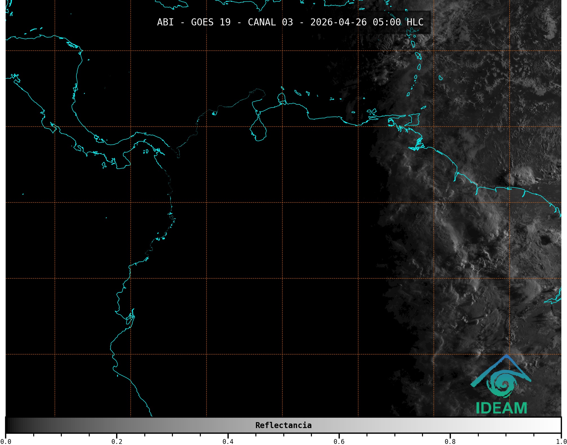
Task: Click the image title text ABI - GOES 19
Action: (x=194, y=22)
